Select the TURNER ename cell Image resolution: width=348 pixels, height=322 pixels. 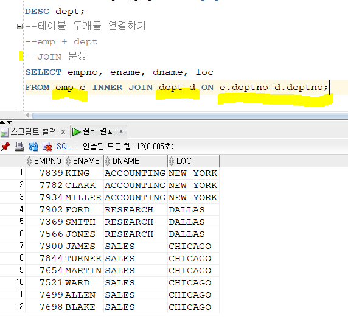coord(84,259)
